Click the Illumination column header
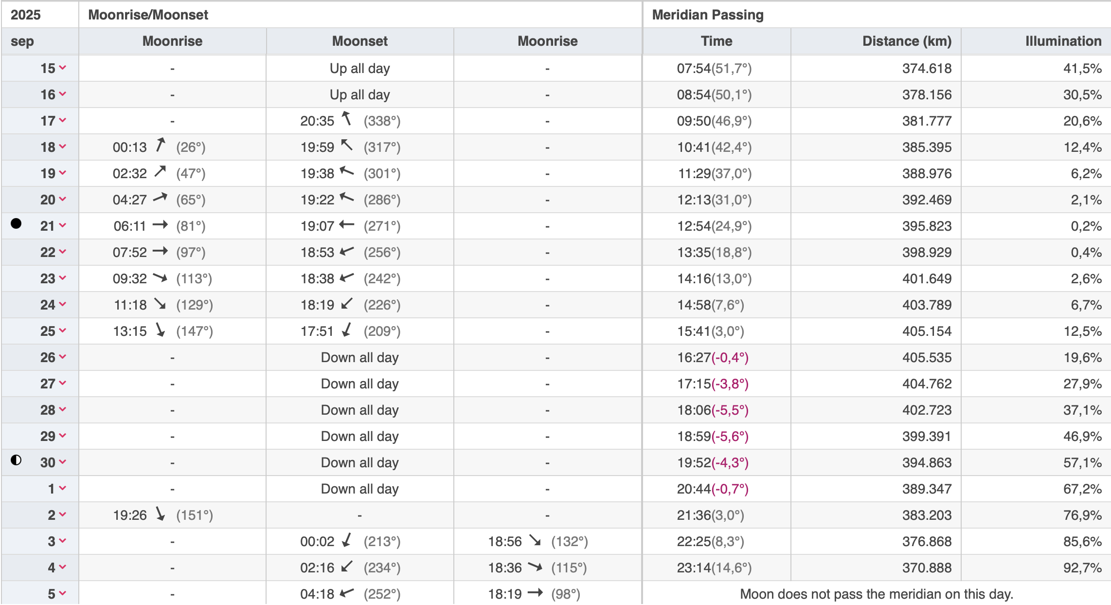Image resolution: width=1111 pixels, height=605 pixels. pyautogui.click(x=1063, y=41)
